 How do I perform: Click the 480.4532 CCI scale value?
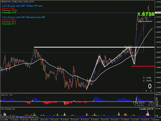158,94
